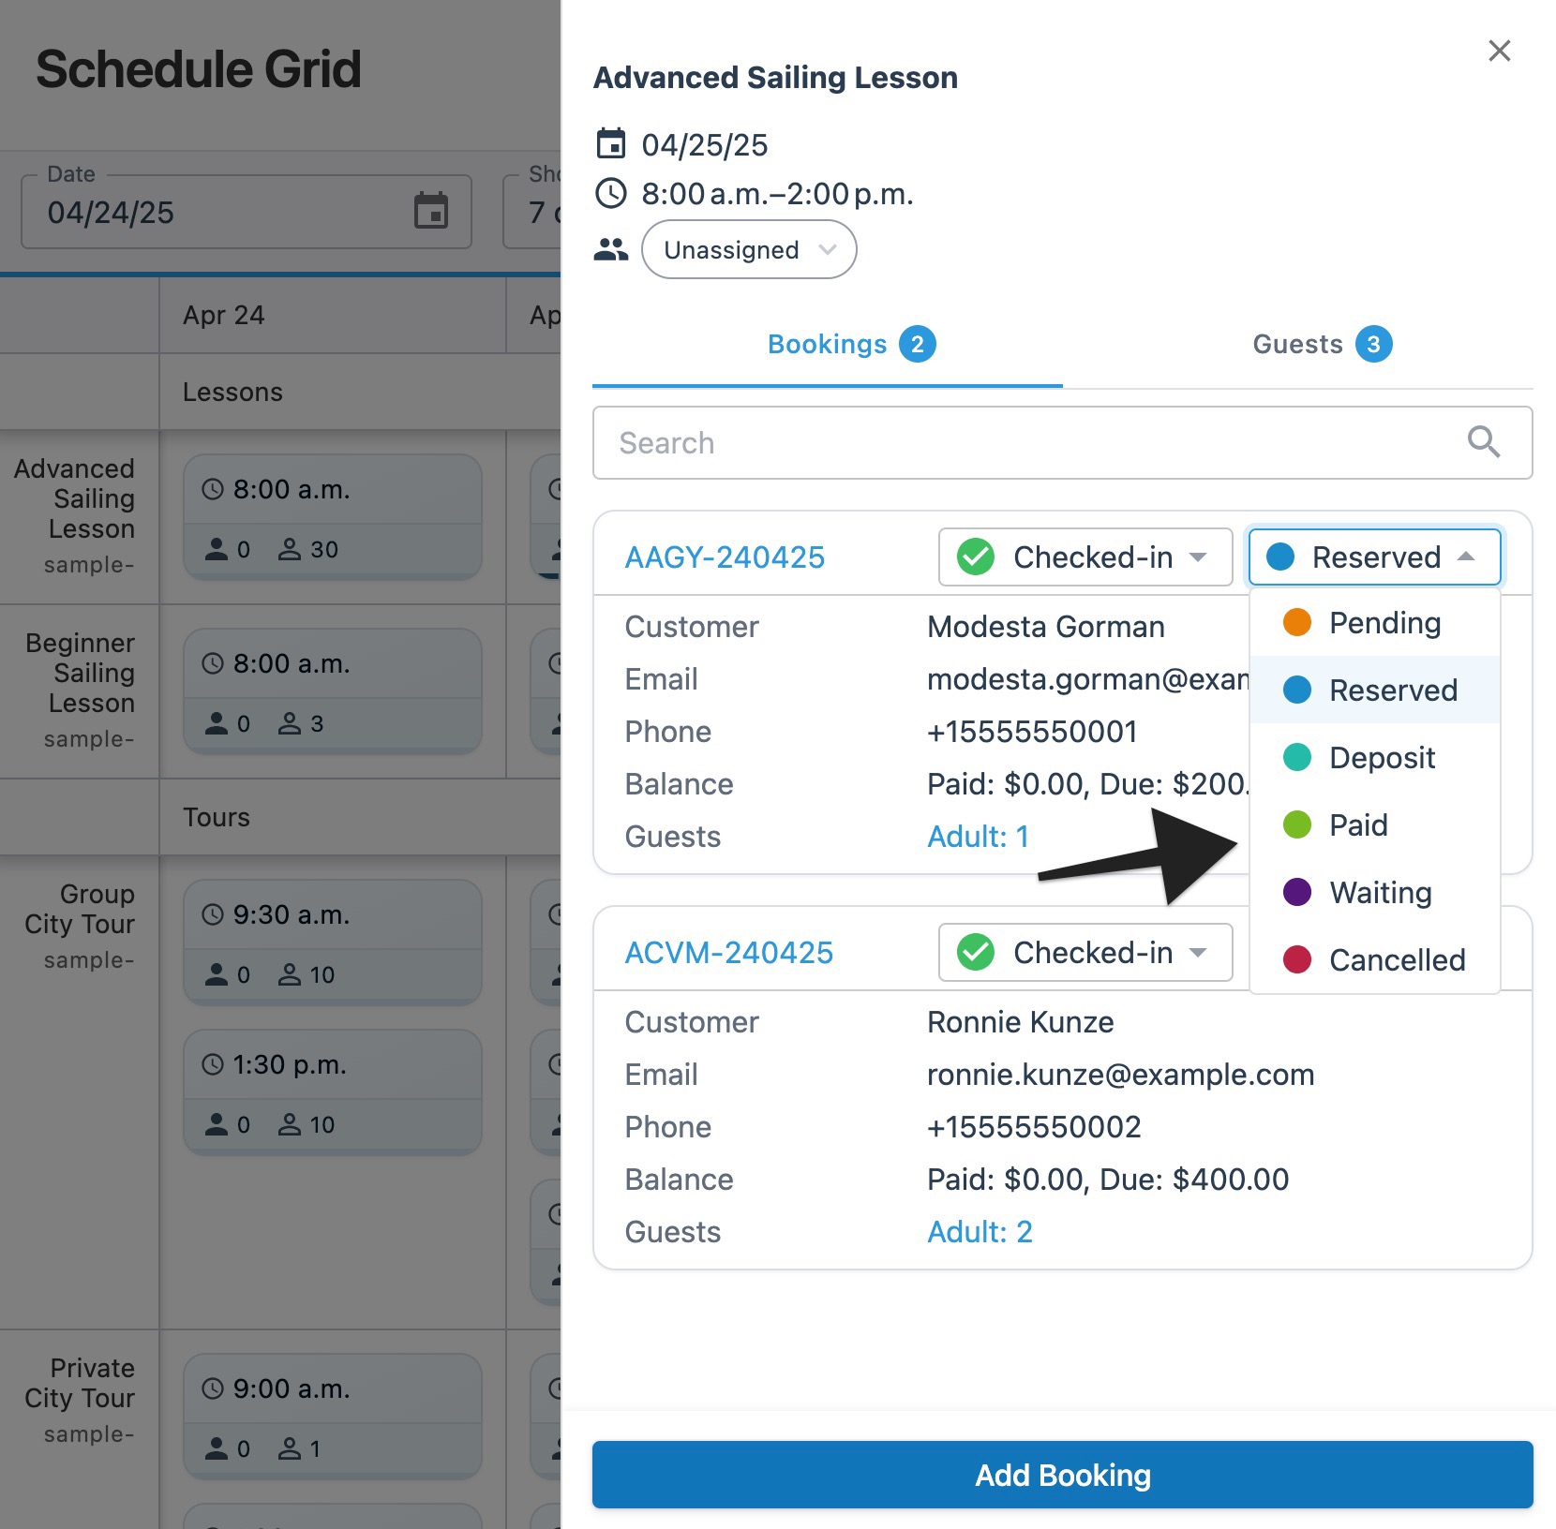The width and height of the screenshot is (1556, 1529).
Task: Click the Adult: 2 guests link
Action: pos(980,1232)
